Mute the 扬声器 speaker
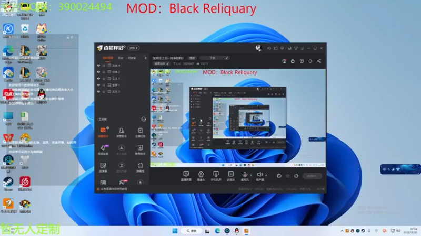This screenshot has width=421, height=236. 259,176
